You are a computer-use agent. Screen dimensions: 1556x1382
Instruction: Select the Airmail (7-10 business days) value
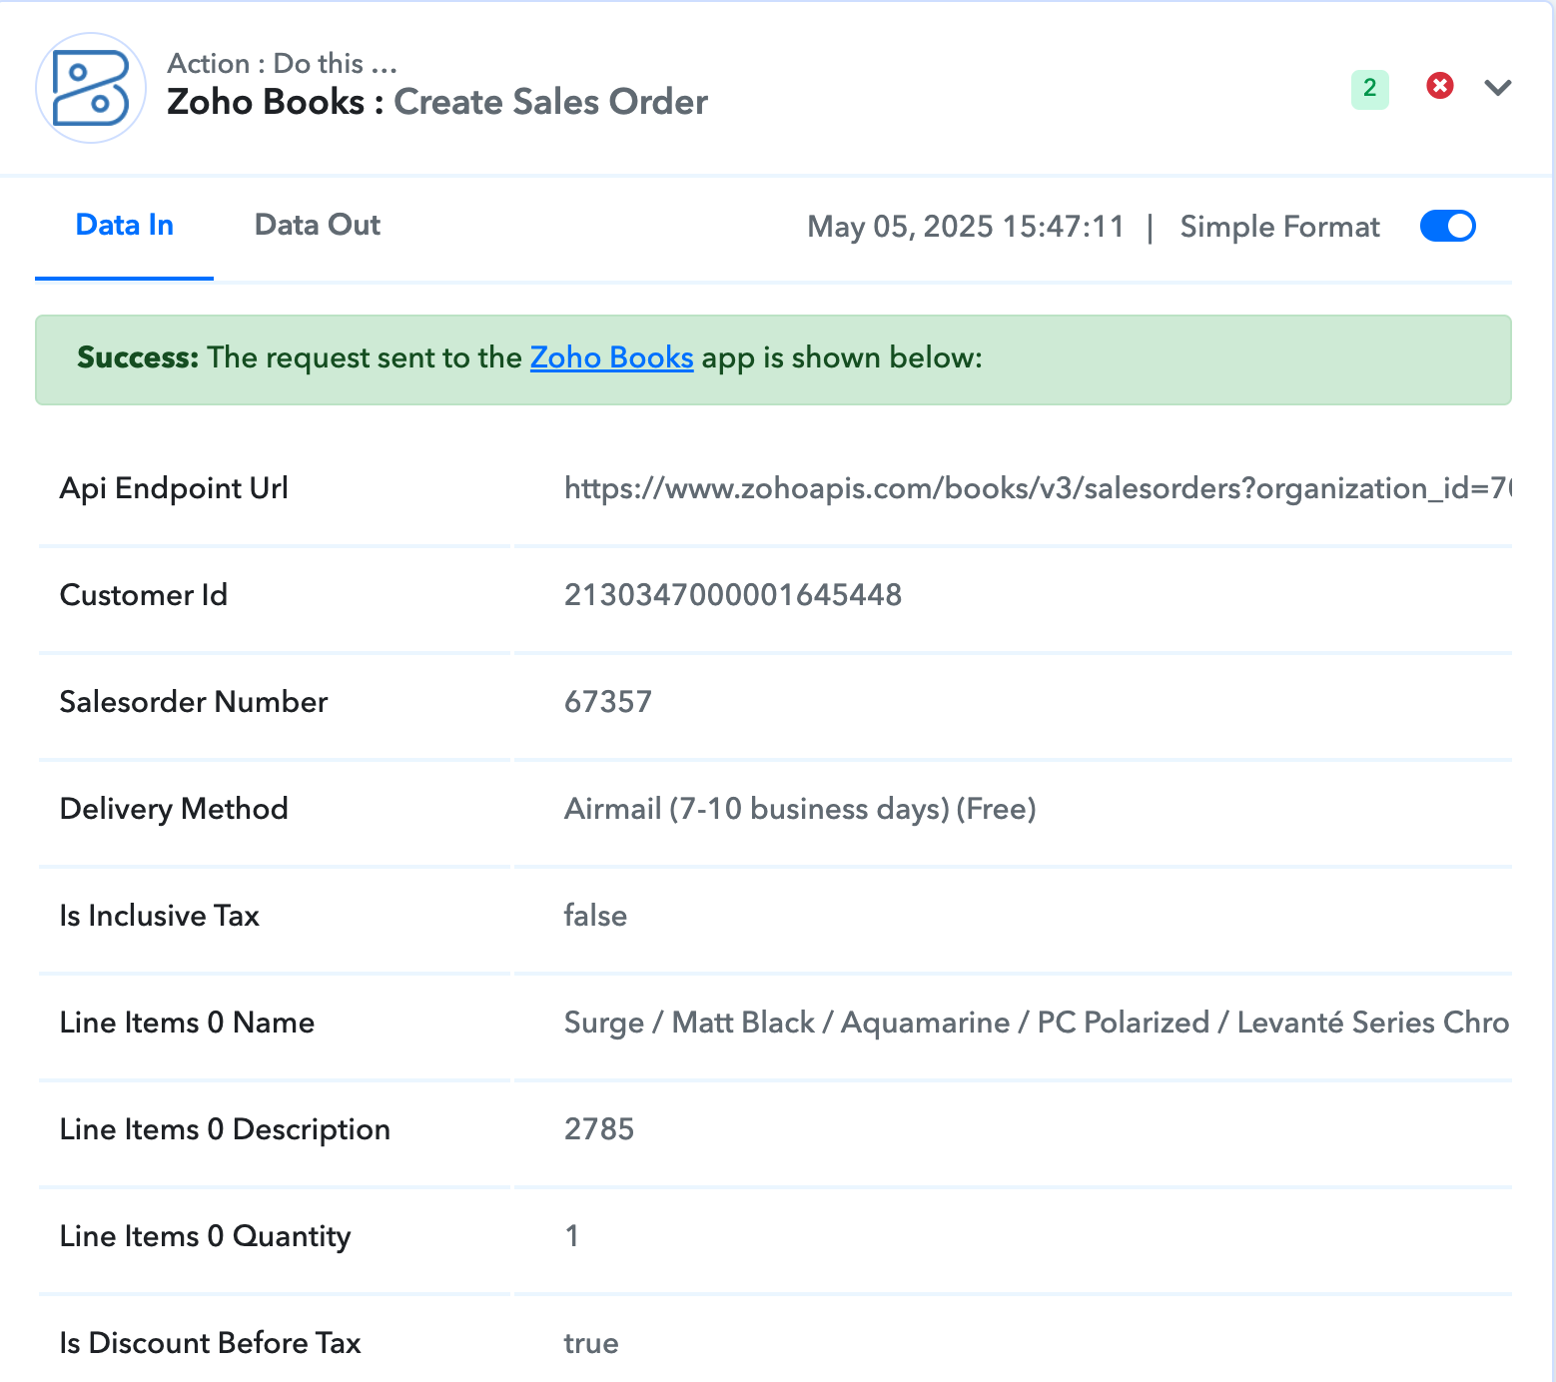(800, 809)
